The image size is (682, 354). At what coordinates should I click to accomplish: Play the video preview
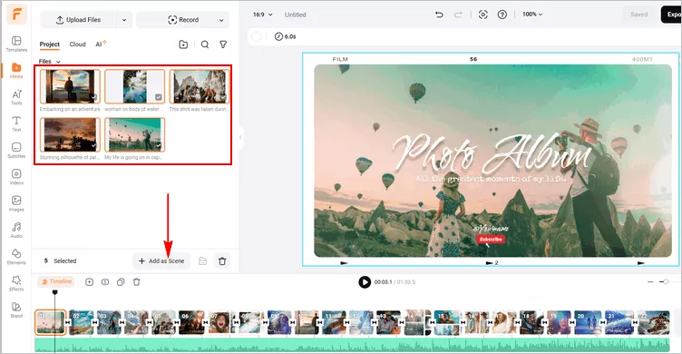click(365, 282)
